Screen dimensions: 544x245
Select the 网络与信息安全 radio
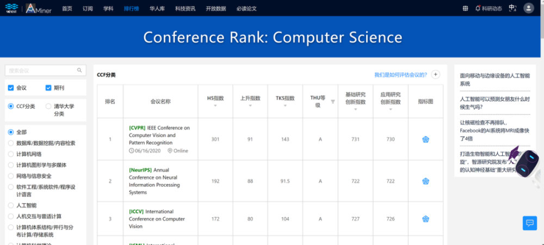click(11, 176)
